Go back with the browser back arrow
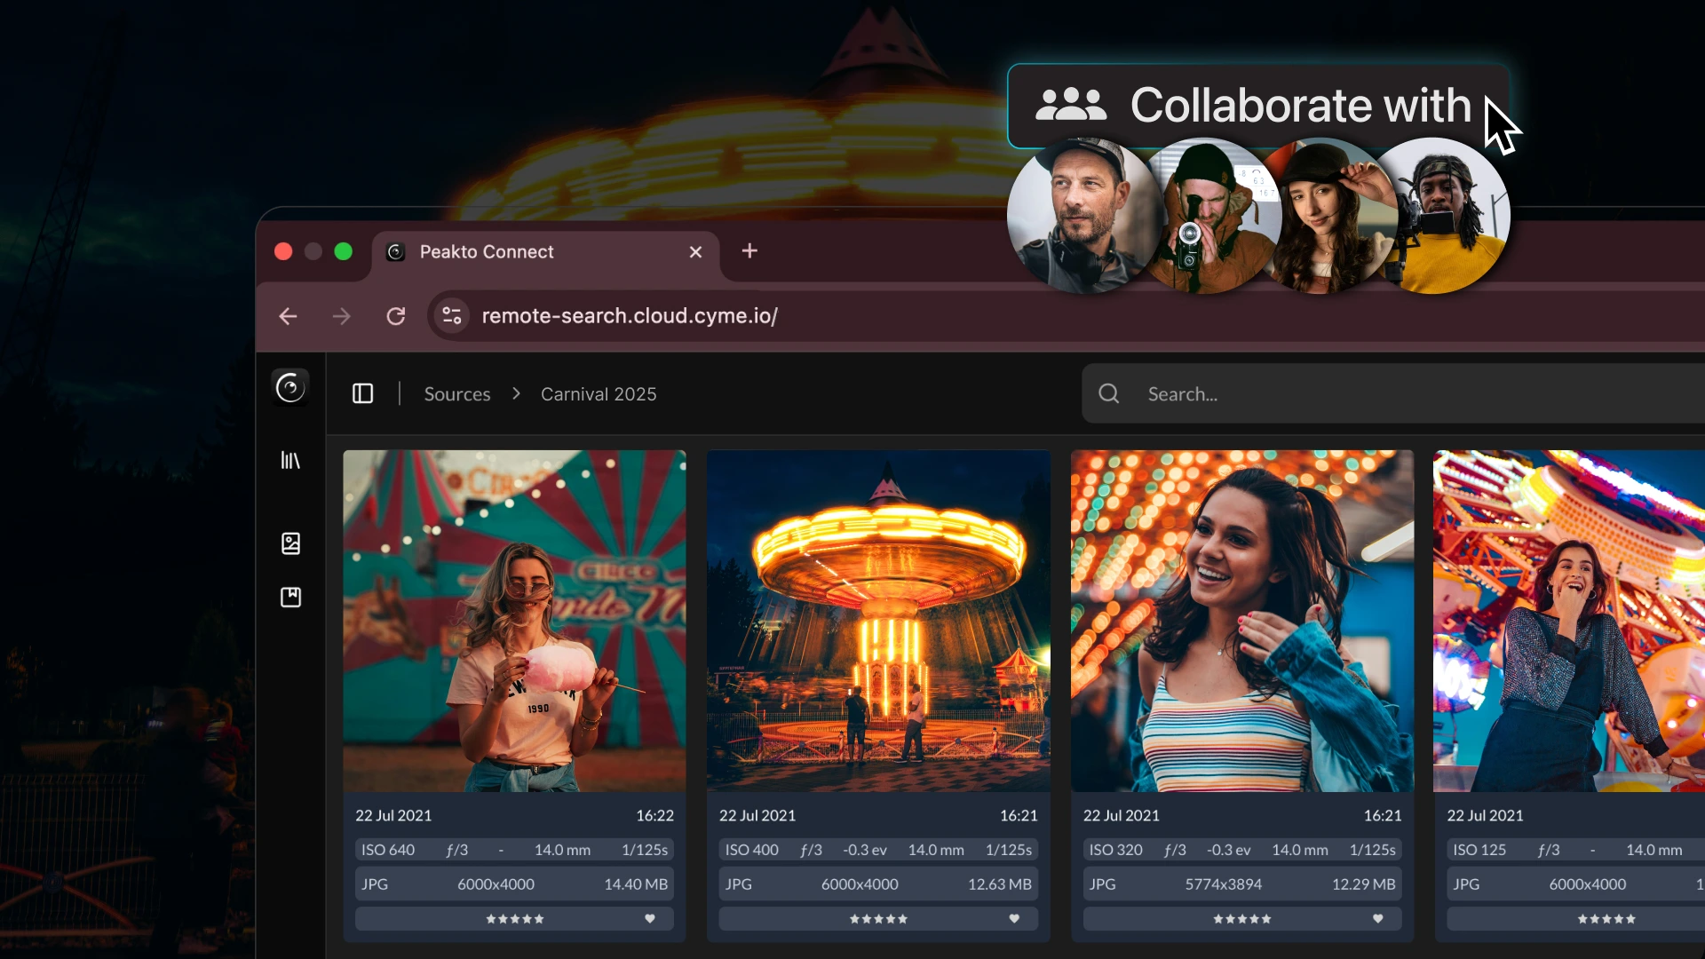 point(288,316)
